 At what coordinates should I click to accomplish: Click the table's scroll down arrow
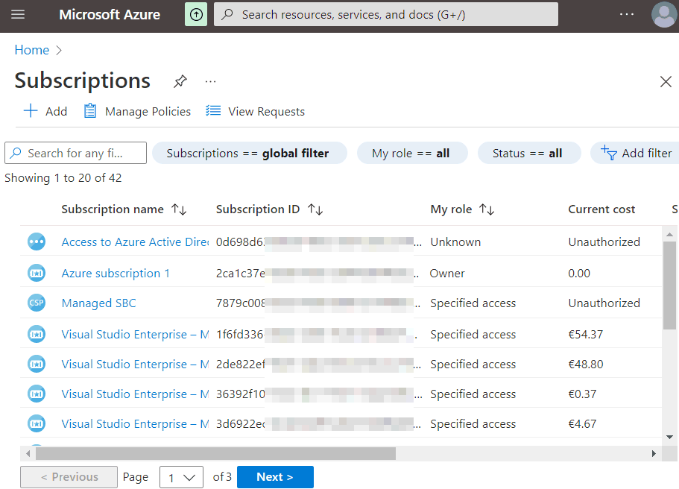669,437
